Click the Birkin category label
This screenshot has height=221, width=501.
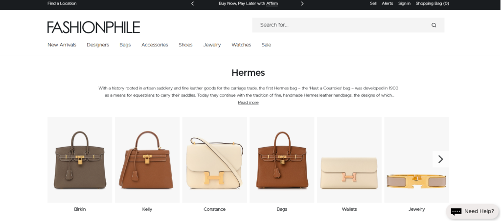tap(80, 209)
